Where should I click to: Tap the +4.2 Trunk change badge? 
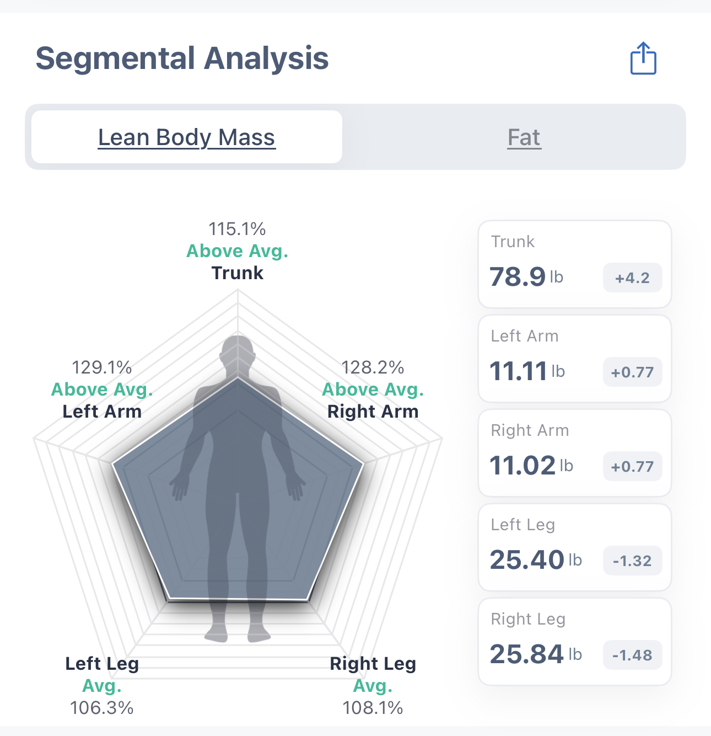point(632,278)
